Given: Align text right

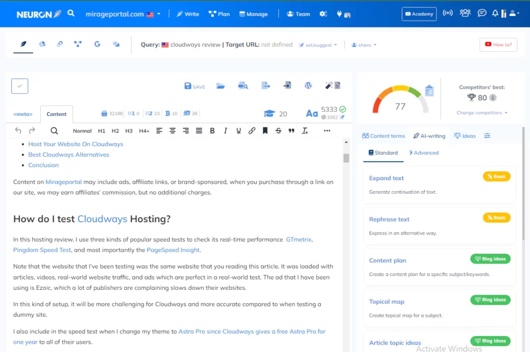Looking at the screenshot, I should coord(186,131).
